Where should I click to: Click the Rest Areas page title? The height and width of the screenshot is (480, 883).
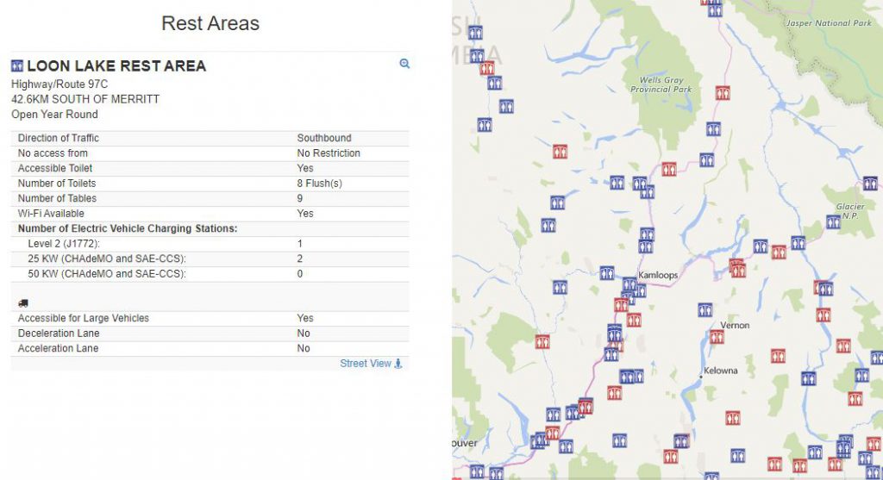point(210,23)
